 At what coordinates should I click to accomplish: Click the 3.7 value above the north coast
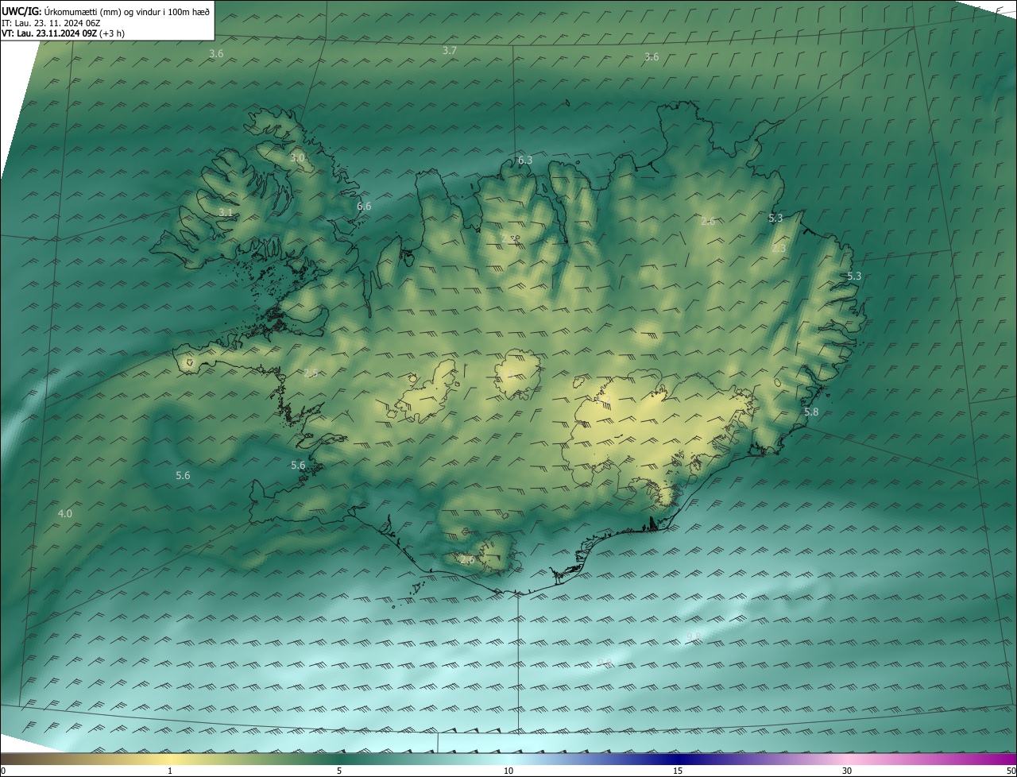[450, 50]
